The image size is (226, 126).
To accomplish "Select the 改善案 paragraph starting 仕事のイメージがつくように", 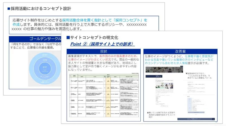I will [179, 60].
